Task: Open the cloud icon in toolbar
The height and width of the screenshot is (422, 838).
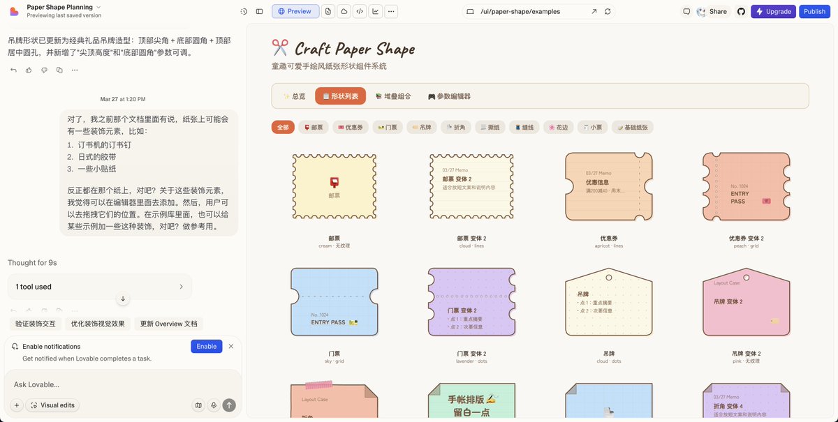Action: coord(344,11)
